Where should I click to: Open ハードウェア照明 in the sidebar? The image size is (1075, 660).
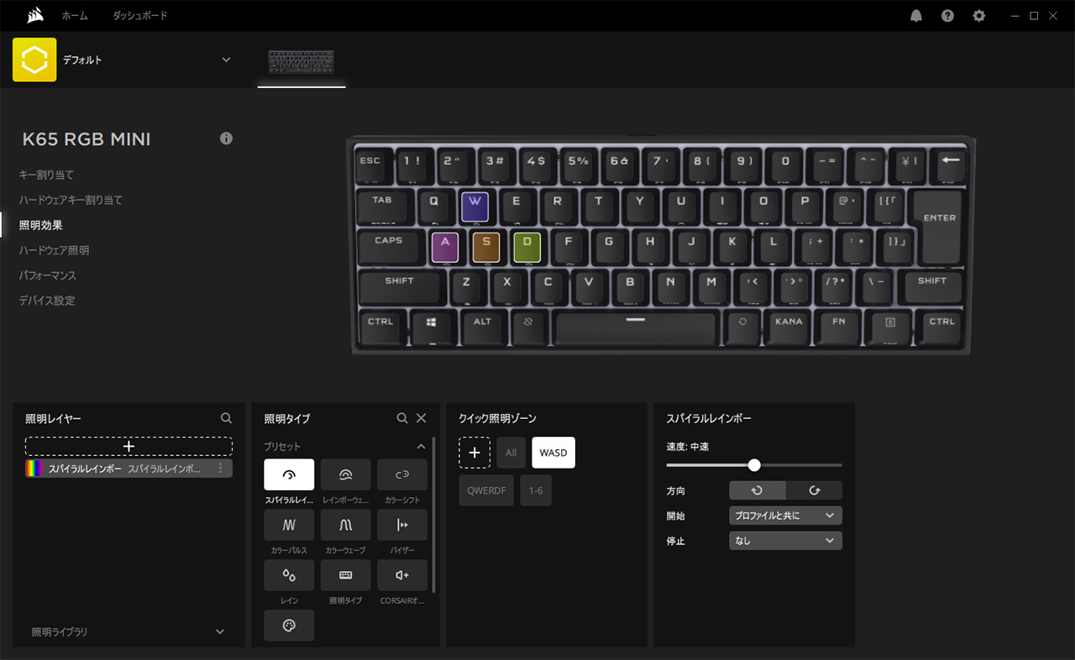click(x=54, y=250)
